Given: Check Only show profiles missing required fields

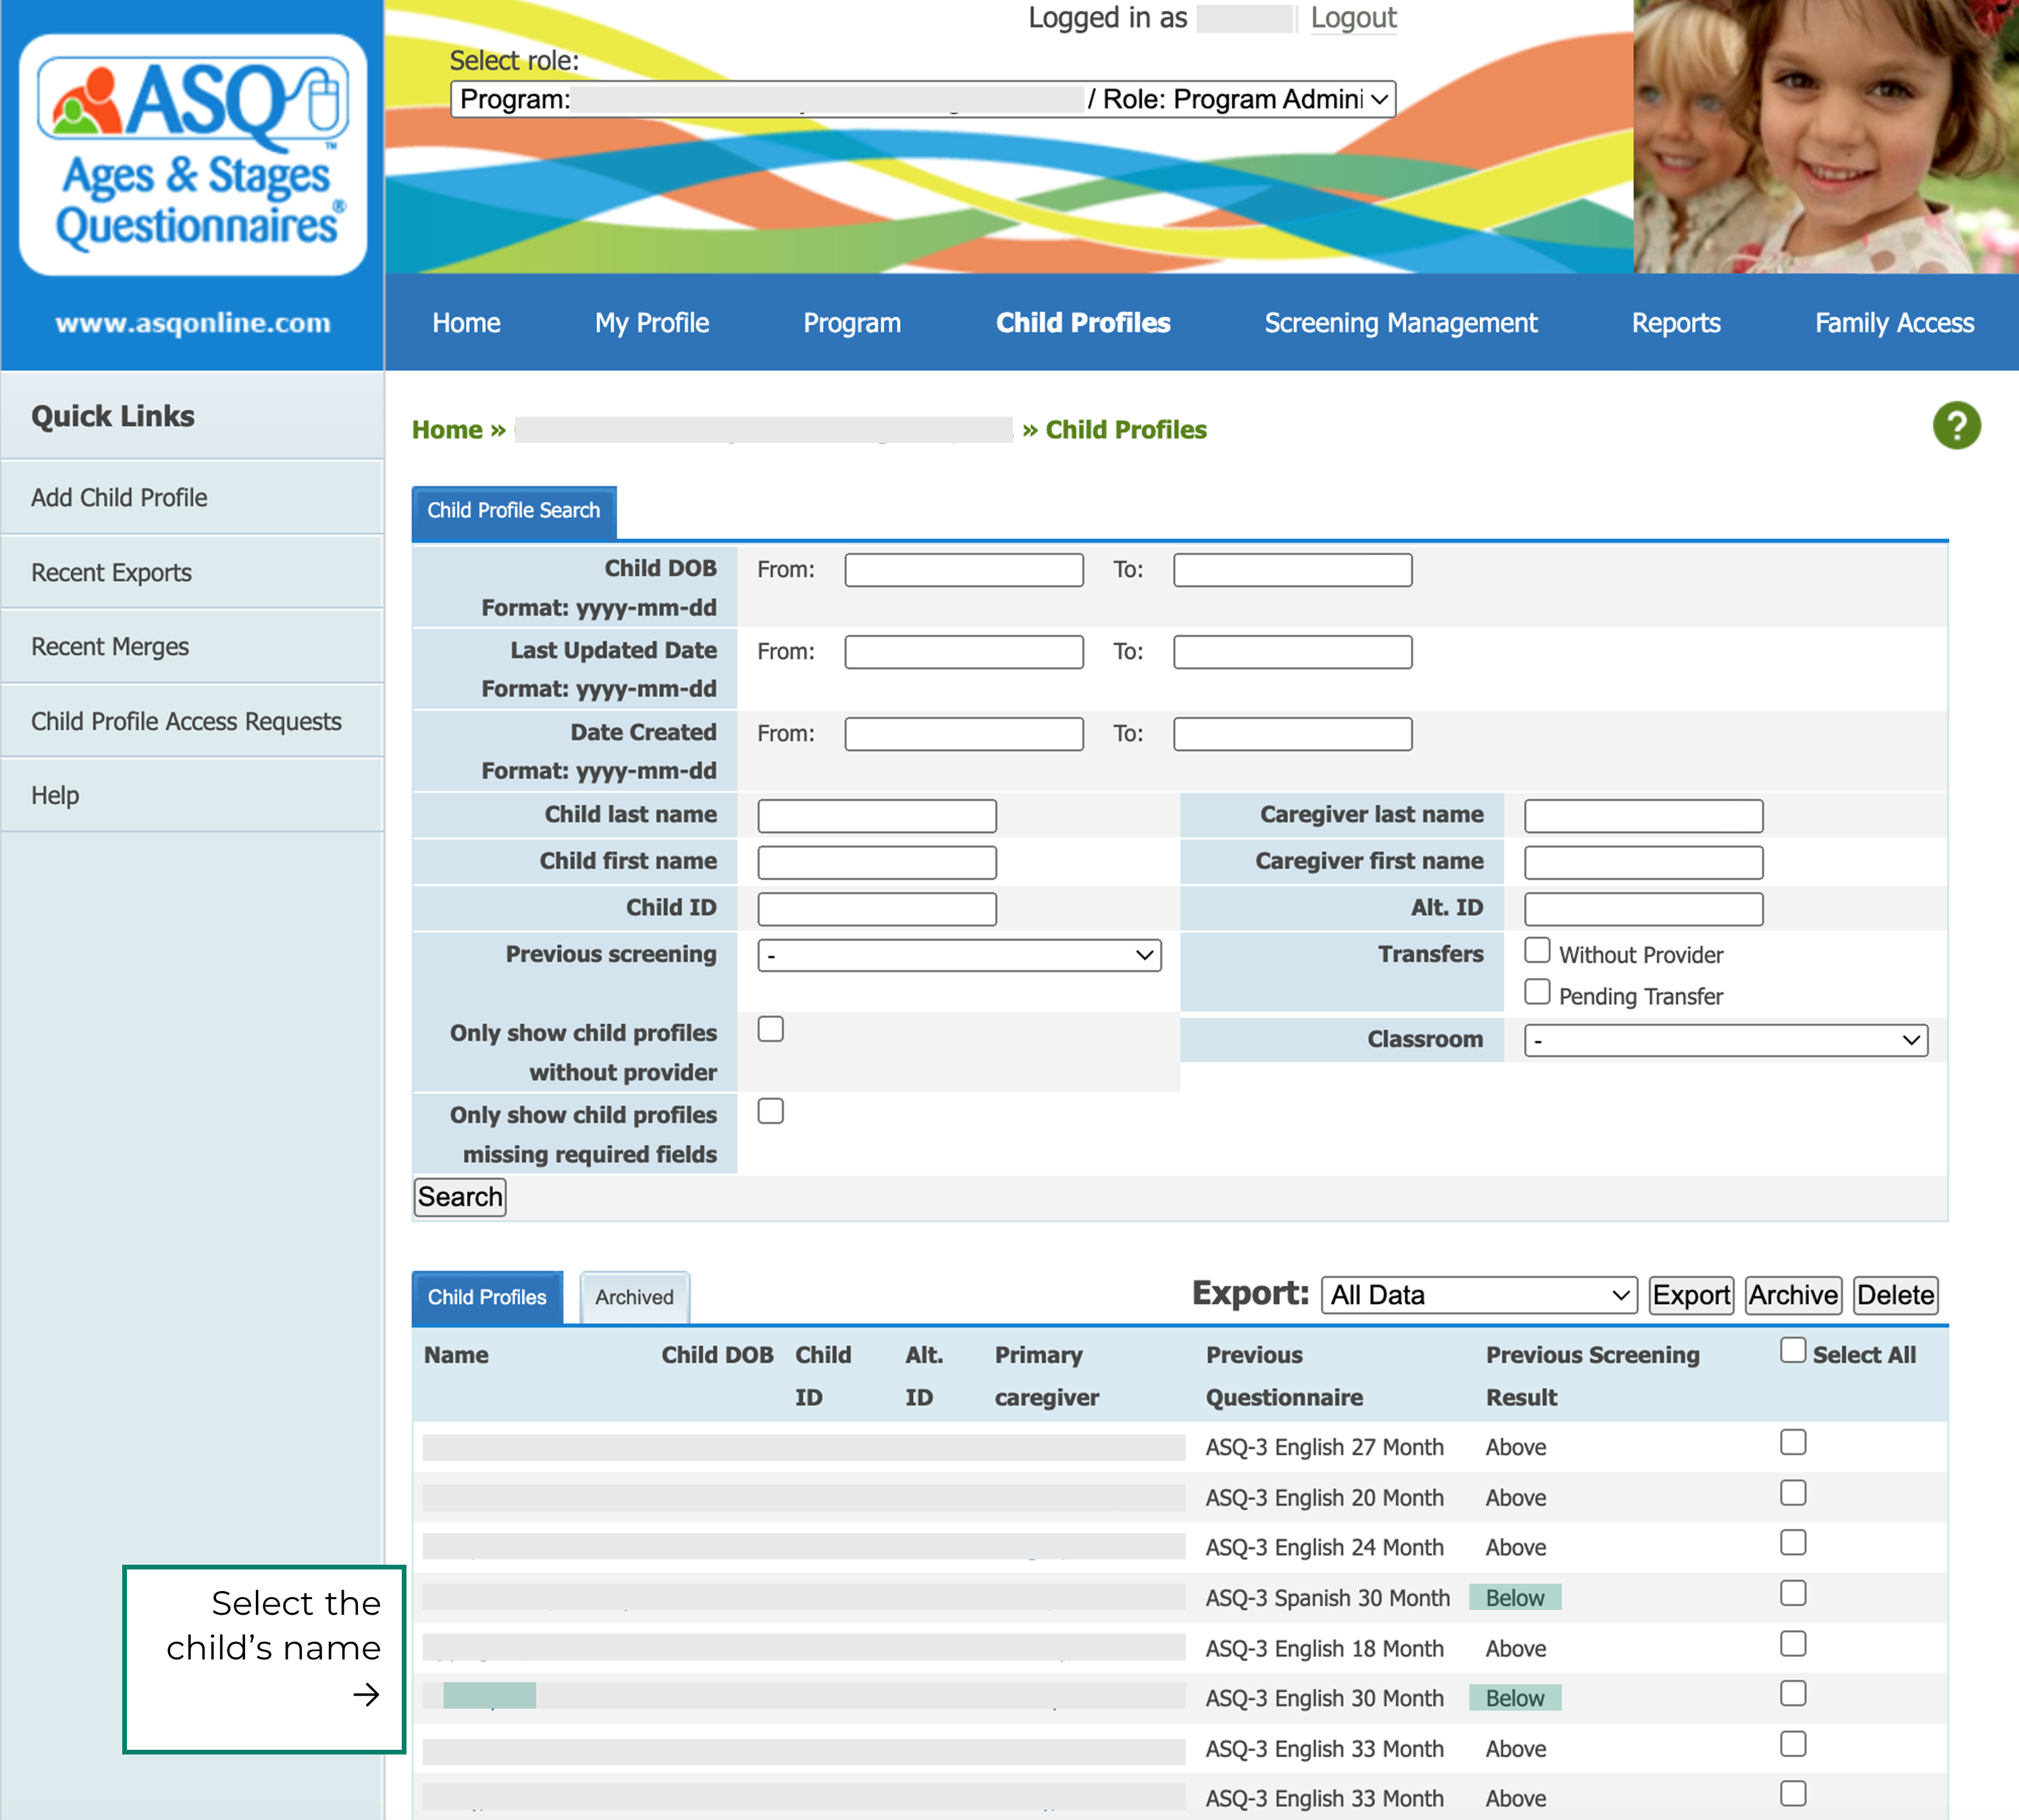Looking at the screenshot, I should [770, 1111].
